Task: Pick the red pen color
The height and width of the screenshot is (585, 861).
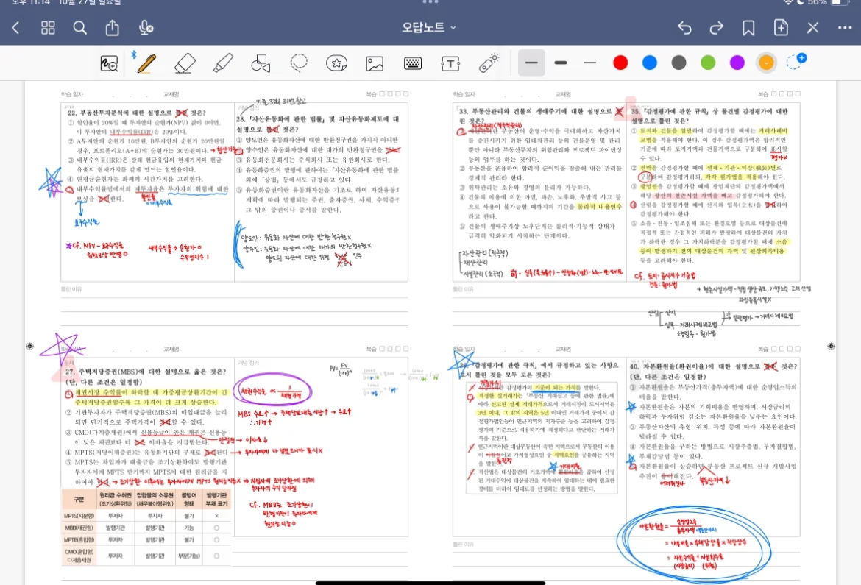Action: click(620, 63)
